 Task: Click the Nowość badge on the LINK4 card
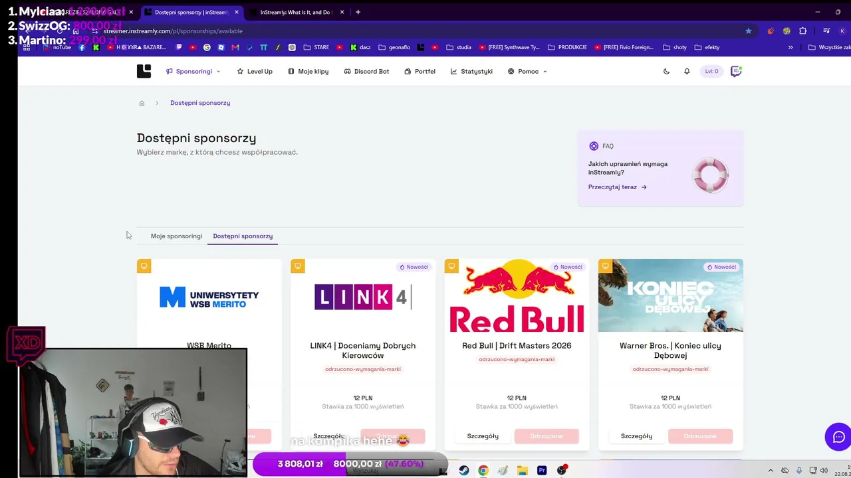(414, 267)
